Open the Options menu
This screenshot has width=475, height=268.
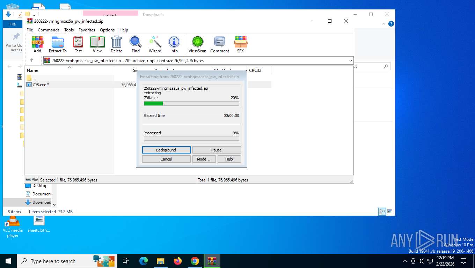pyautogui.click(x=107, y=30)
